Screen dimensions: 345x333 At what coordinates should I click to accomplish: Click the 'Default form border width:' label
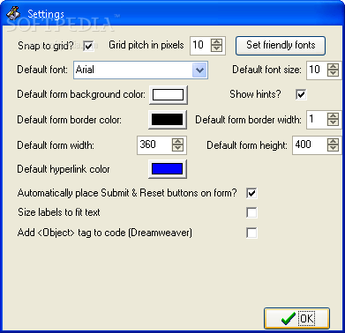[x=249, y=120]
